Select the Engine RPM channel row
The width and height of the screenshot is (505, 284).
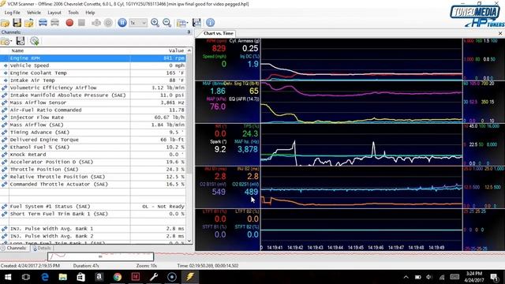pyautogui.click(x=93, y=58)
